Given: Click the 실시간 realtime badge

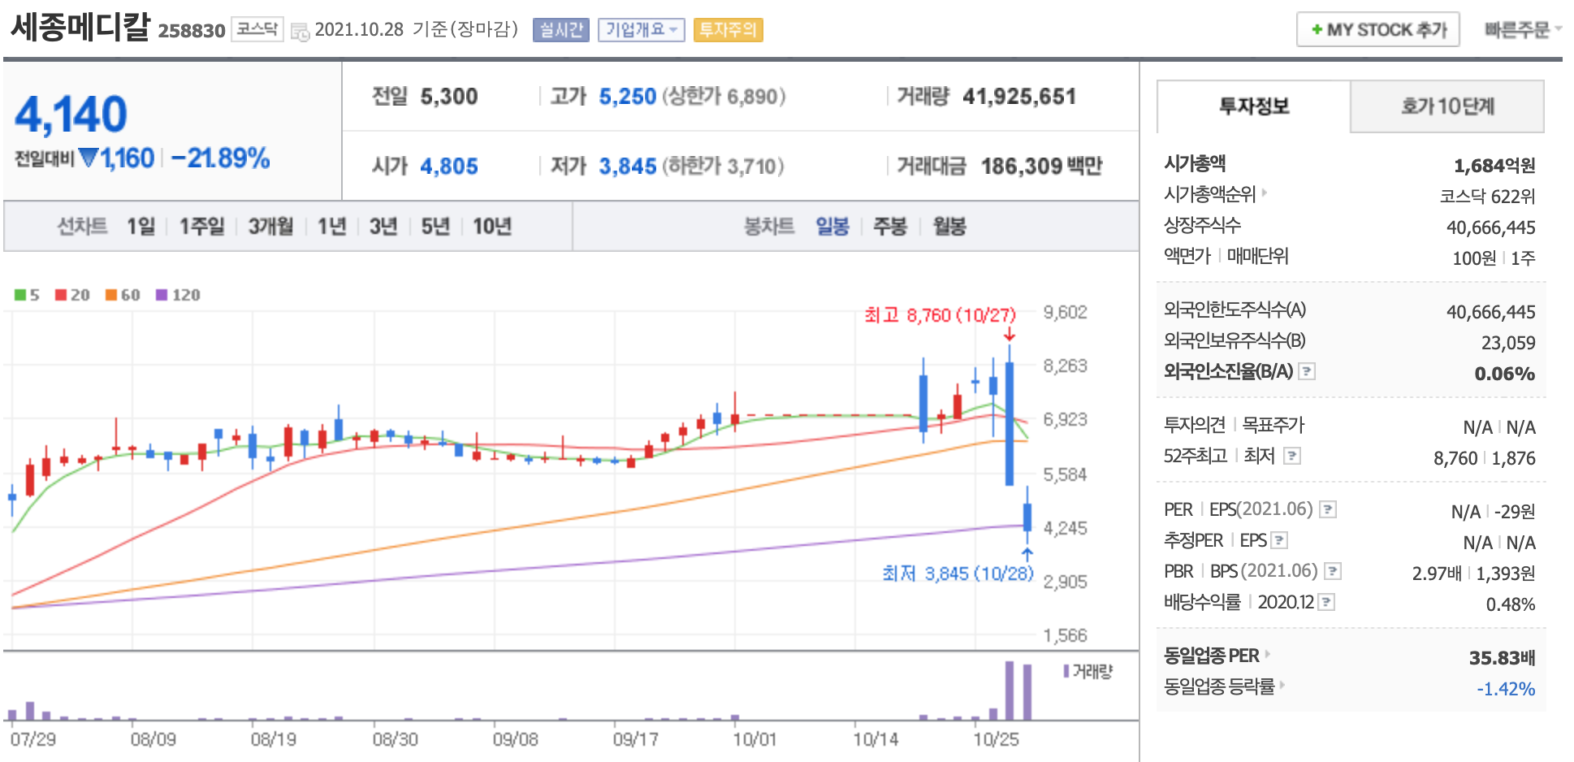Looking at the screenshot, I should (x=561, y=30).
